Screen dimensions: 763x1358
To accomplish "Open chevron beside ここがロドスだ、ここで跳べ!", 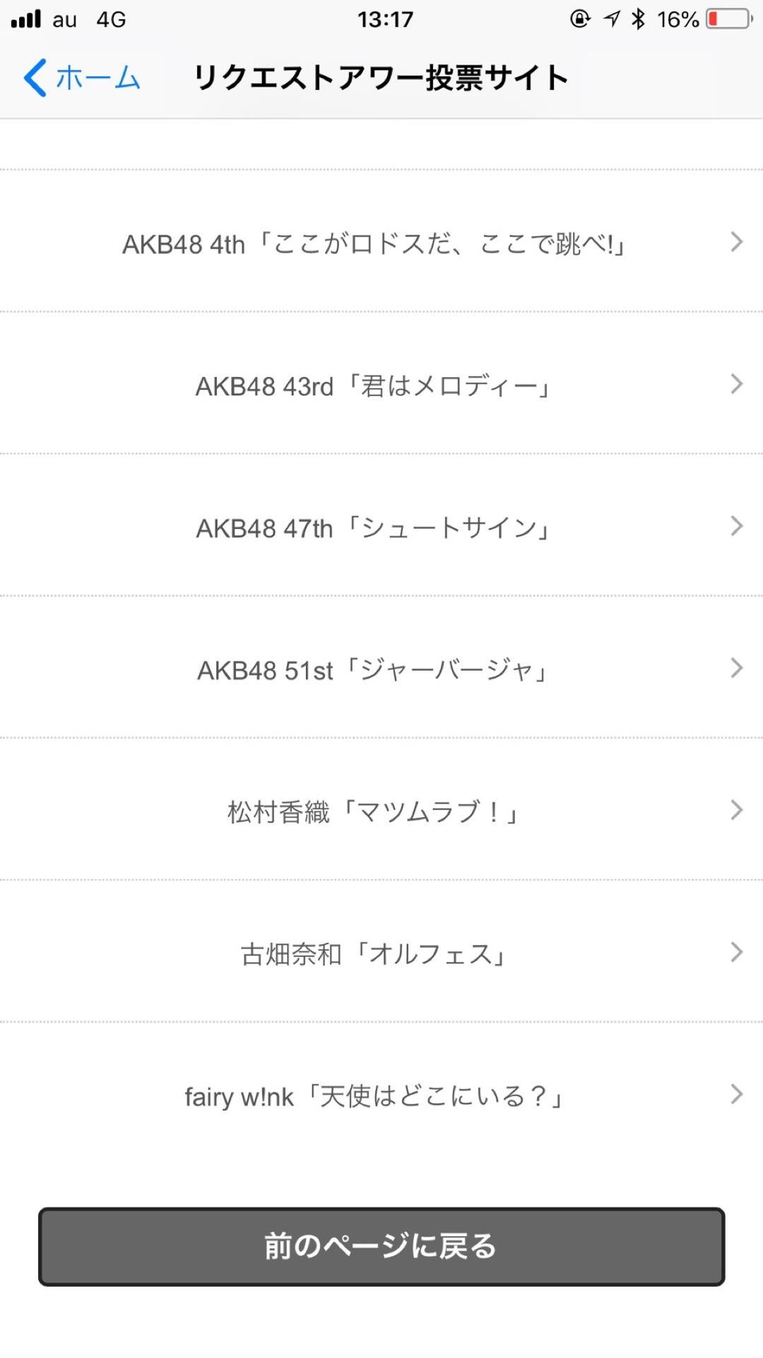I will 736,242.
